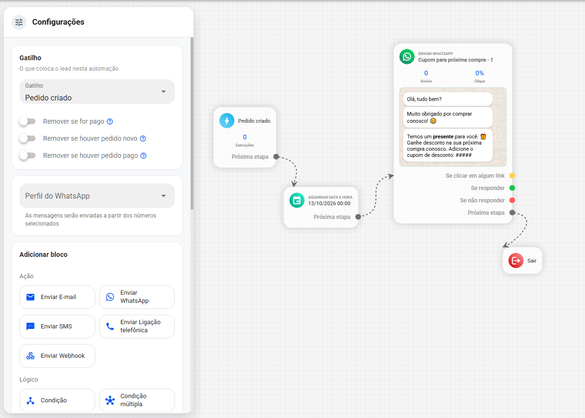Click Próxima etapa connector on Enviar WhatsApp node

click(x=512, y=213)
